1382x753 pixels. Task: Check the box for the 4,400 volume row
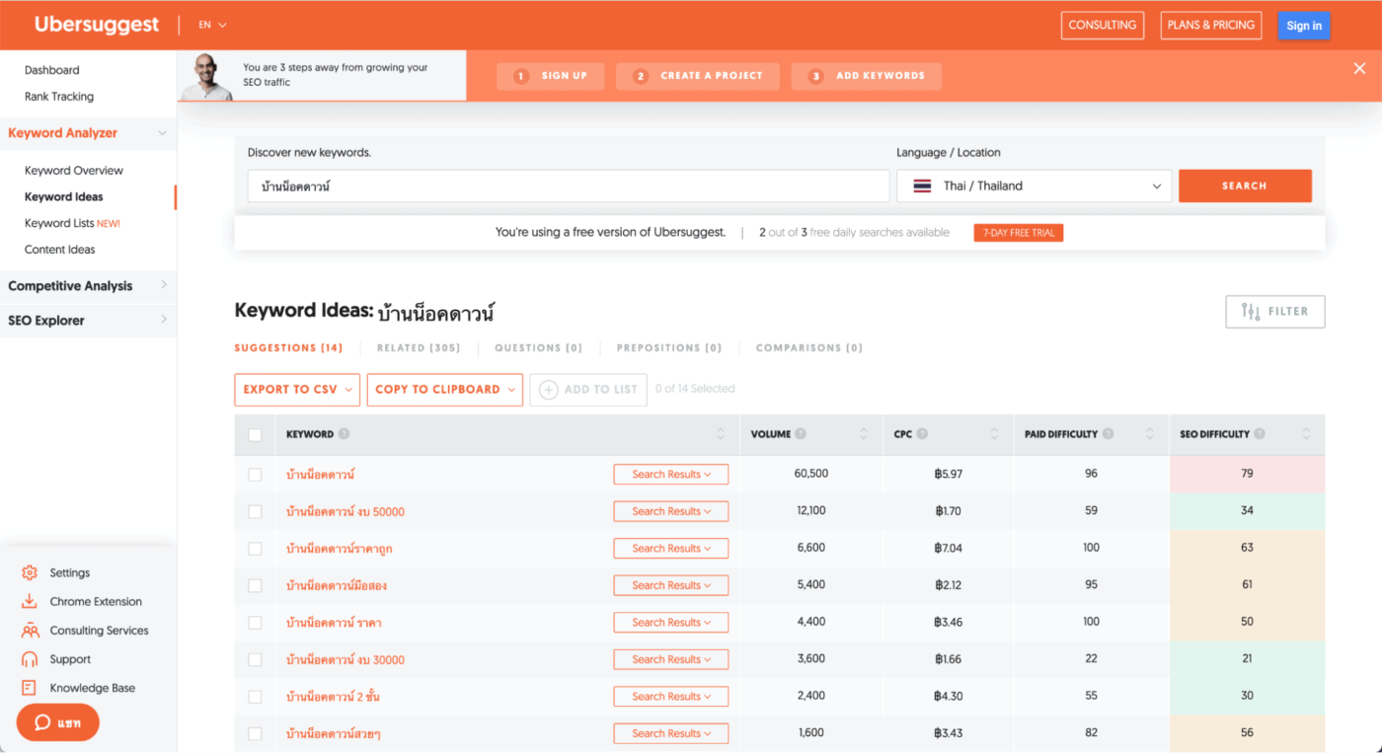pos(255,623)
